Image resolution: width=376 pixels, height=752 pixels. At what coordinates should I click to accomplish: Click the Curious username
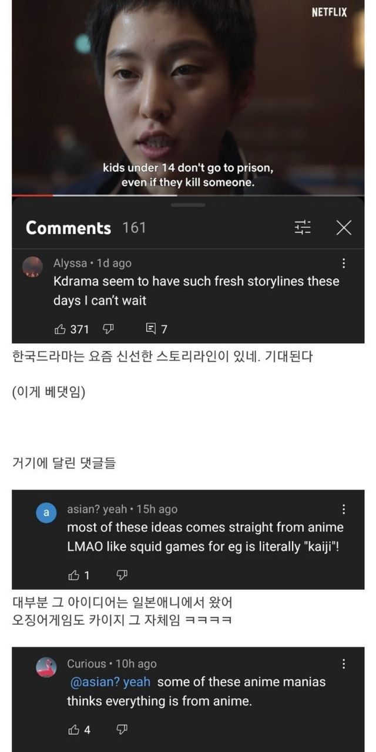[86, 664]
